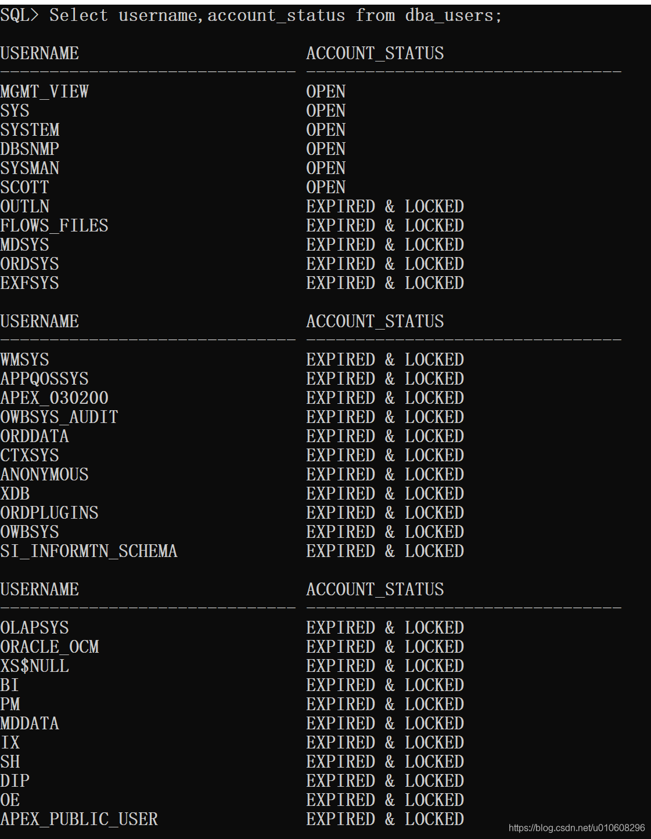This screenshot has height=839, width=651.
Task: Select the SH username
Action: point(10,762)
